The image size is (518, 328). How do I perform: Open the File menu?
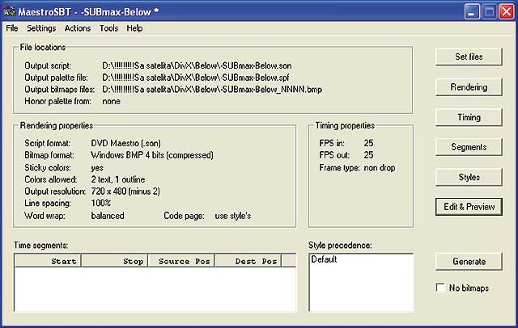pos(12,28)
